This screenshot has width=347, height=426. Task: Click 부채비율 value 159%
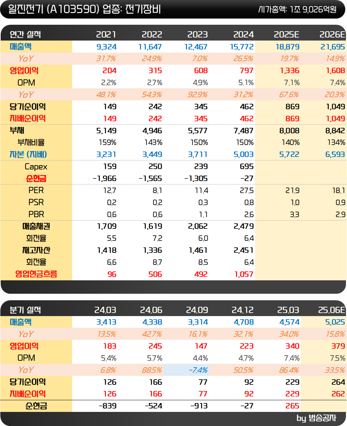point(107,142)
